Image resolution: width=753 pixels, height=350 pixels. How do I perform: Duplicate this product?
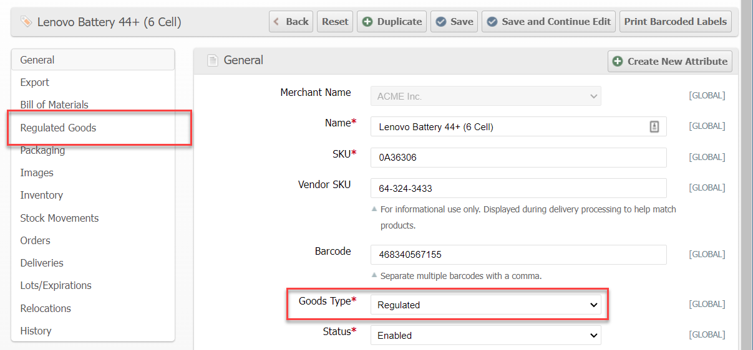(392, 21)
